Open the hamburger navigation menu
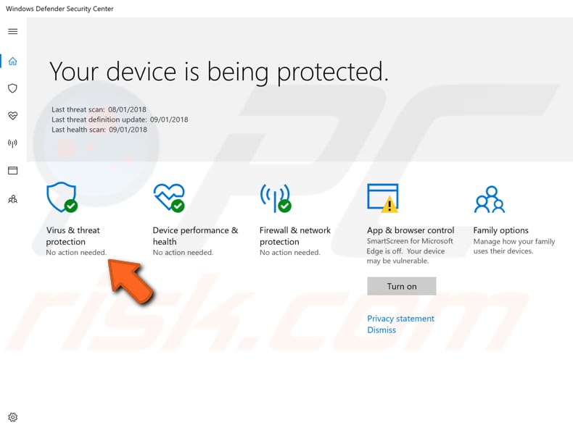 [12, 32]
